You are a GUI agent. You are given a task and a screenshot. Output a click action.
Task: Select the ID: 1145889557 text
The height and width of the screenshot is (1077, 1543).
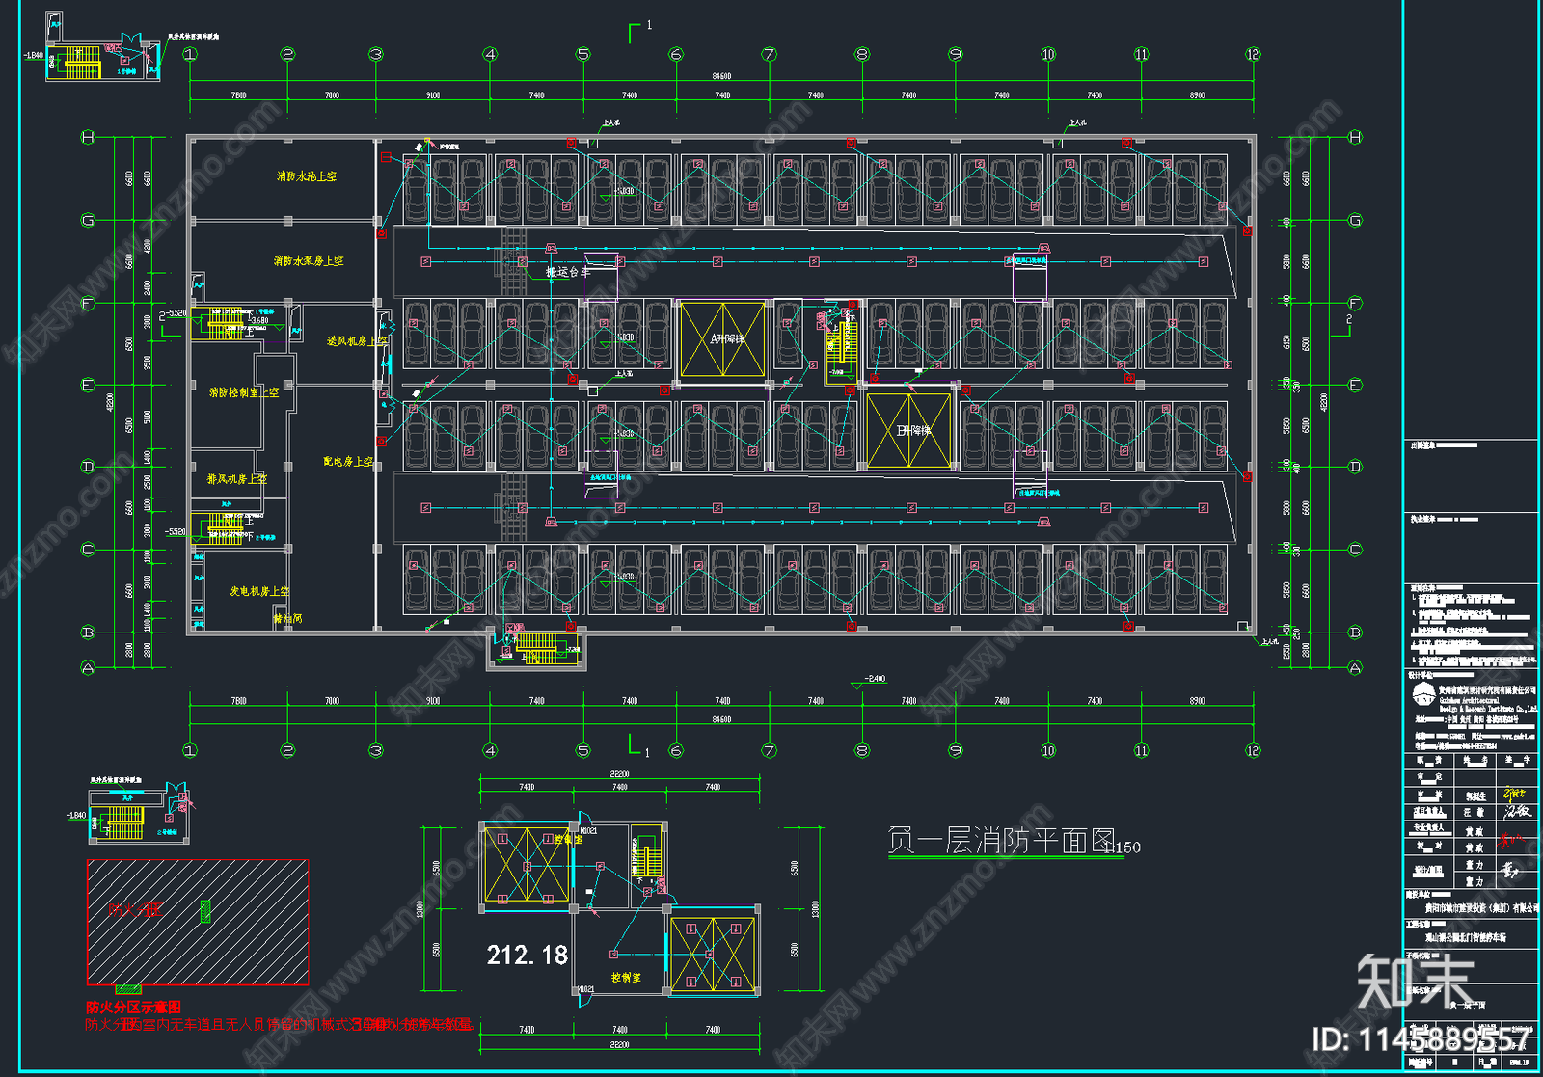(x=1421, y=1039)
